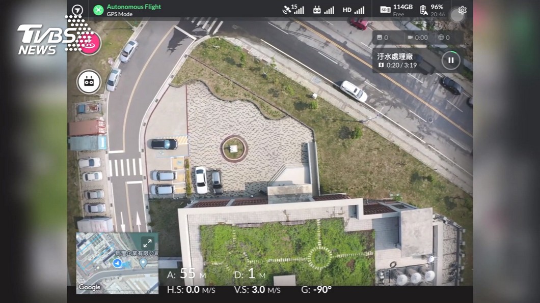540x303 pixels.
Task: Tap the video recording time 0:00
Action: click(x=417, y=38)
